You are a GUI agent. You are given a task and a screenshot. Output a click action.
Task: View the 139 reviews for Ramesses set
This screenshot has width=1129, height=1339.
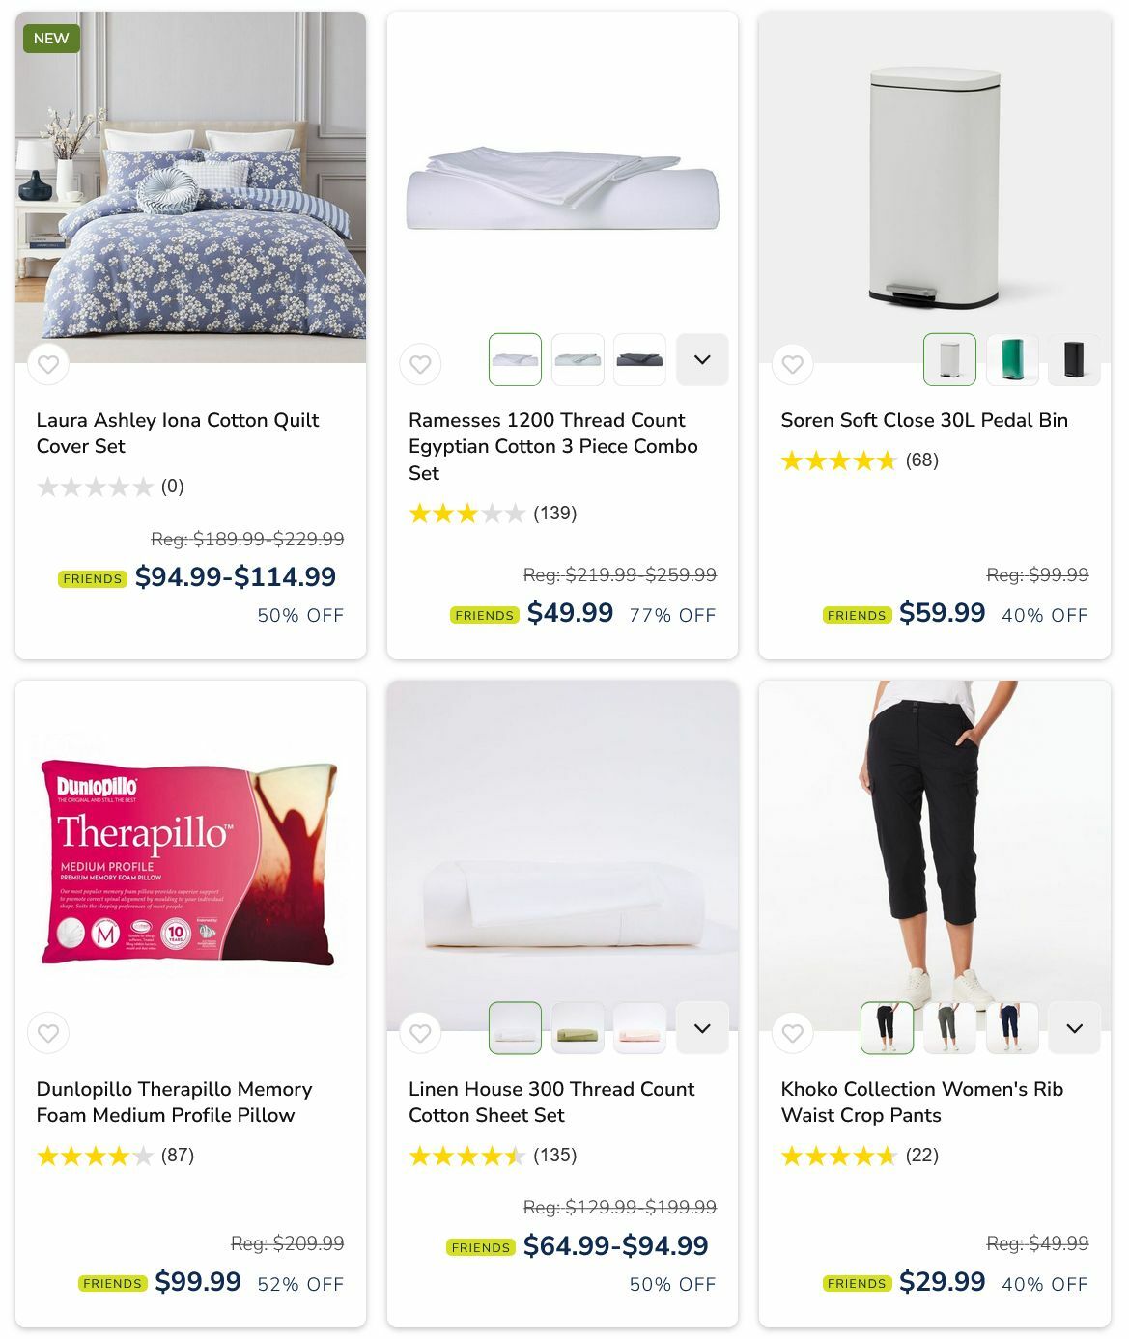point(555,513)
